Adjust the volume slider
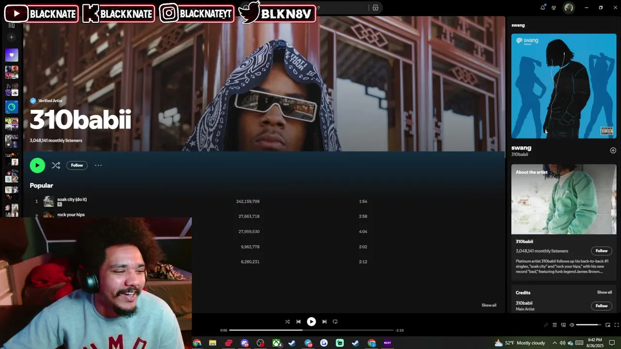Image resolution: width=621 pixels, height=349 pixels. pyautogui.click(x=589, y=325)
